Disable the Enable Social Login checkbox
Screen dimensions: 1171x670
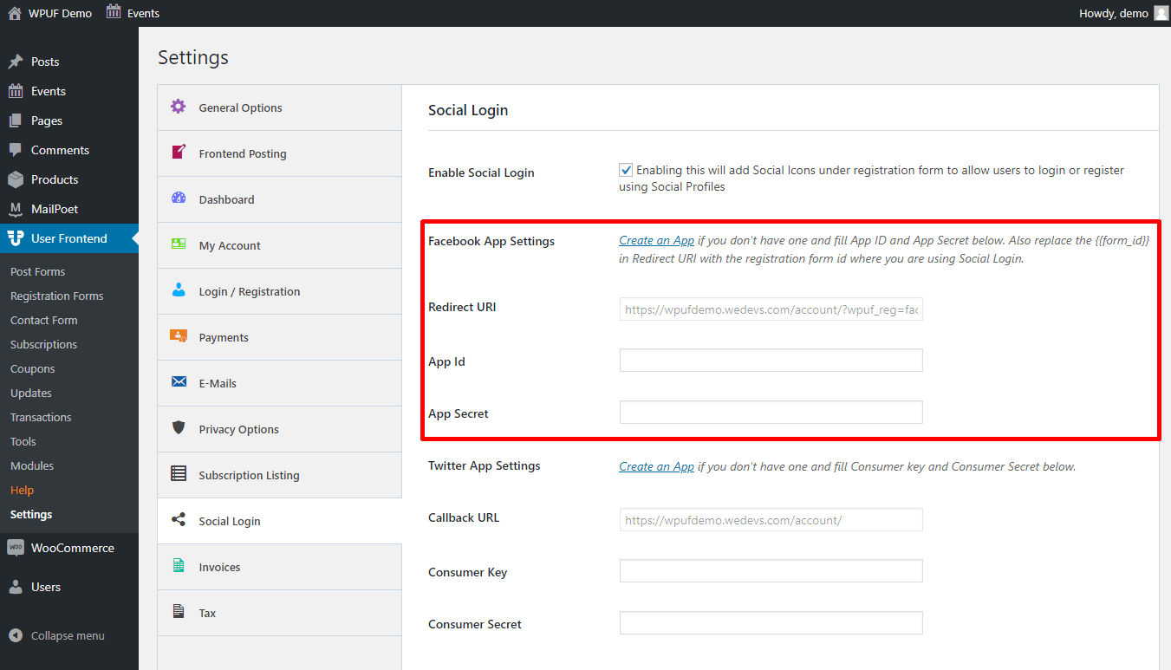tap(626, 169)
